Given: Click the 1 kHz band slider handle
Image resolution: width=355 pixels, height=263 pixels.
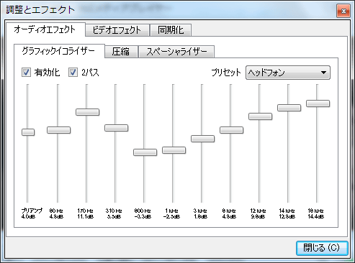Looking at the screenshot, I should [174, 150].
